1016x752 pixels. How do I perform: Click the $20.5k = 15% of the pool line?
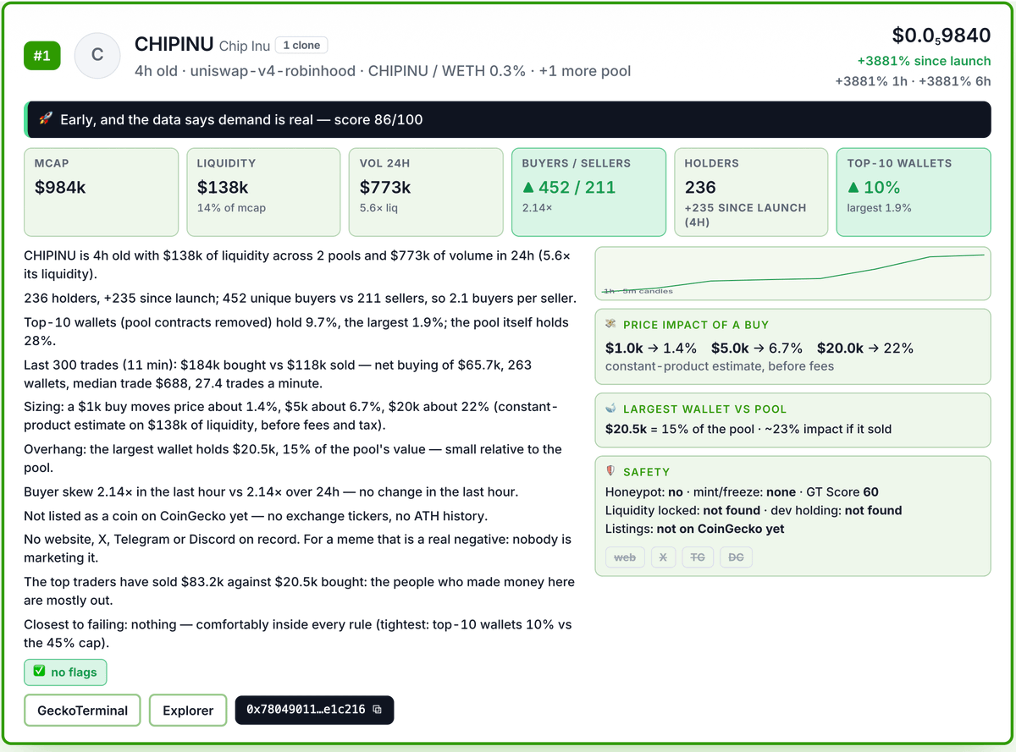[x=748, y=429]
